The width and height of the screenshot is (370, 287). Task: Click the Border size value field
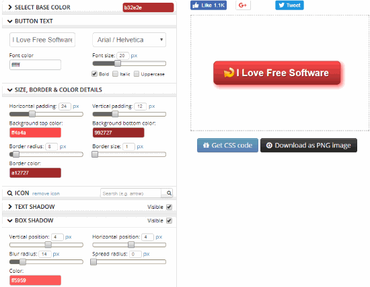128,147
